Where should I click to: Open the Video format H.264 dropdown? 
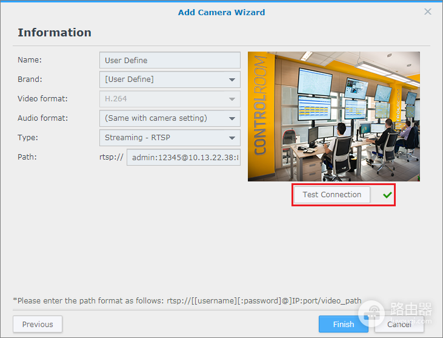click(x=170, y=99)
